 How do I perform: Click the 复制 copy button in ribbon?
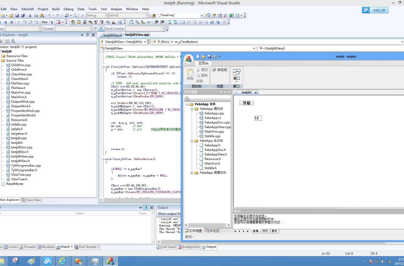click(x=202, y=76)
